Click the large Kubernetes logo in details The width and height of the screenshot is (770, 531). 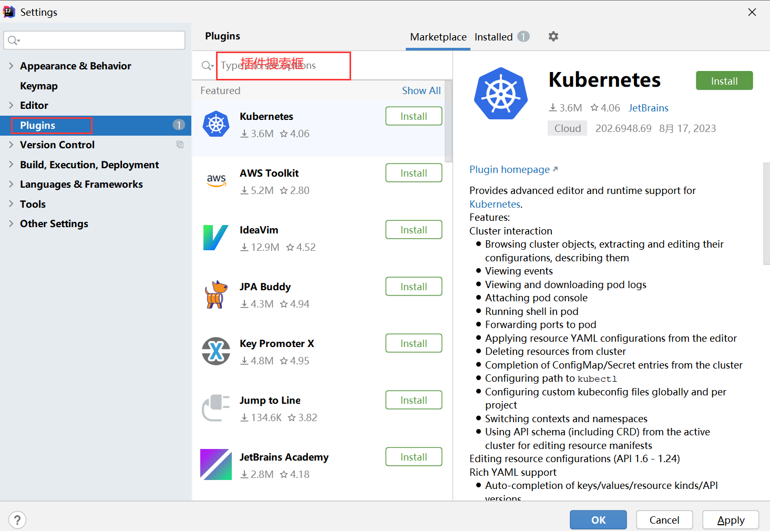pos(501,94)
